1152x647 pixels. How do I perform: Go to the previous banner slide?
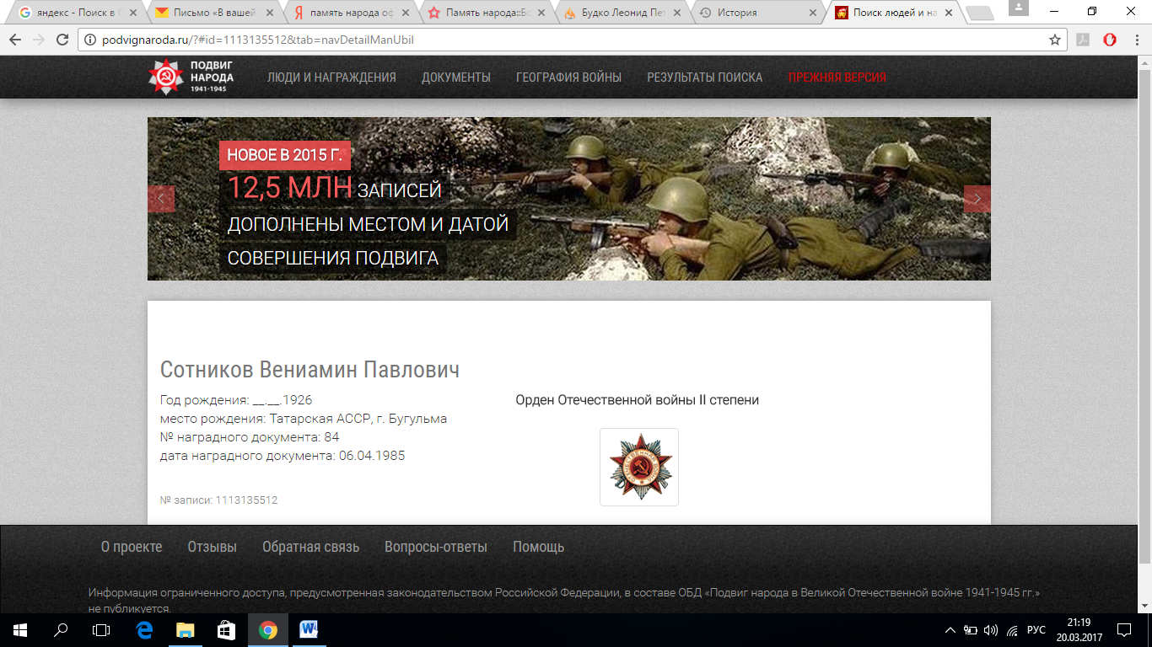coord(161,199)
